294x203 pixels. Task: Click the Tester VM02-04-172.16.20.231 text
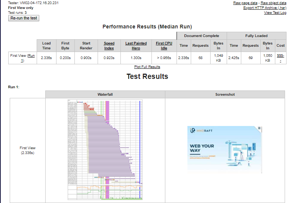[x=33, y=3]
